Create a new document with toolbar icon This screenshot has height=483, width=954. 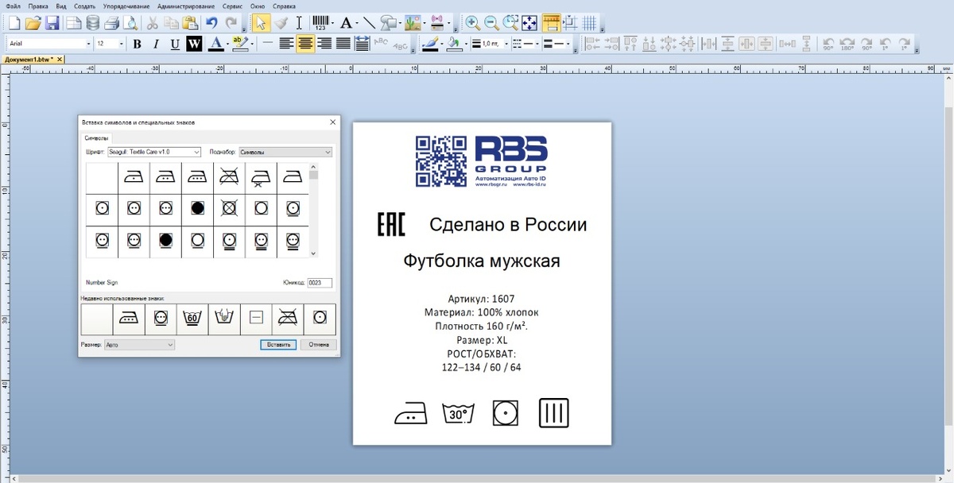click(14, 23)
